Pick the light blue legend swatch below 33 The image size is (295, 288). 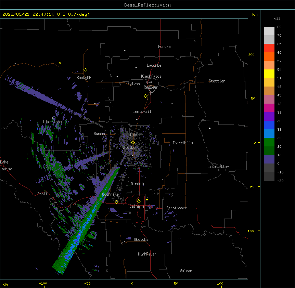click(269, 133)
